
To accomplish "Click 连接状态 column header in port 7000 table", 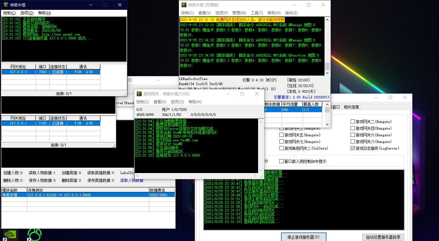I will point(58,67).
